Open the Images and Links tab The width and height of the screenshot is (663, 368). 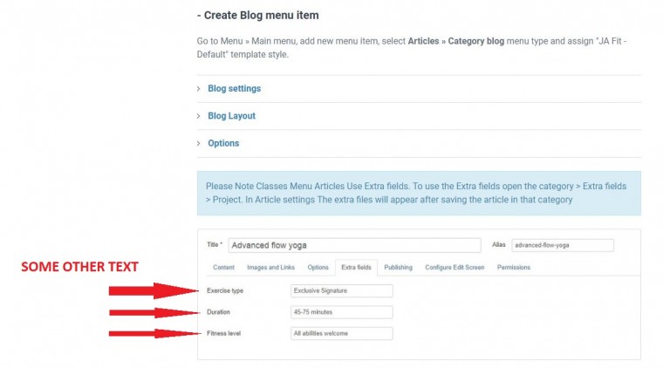point(272,267)
